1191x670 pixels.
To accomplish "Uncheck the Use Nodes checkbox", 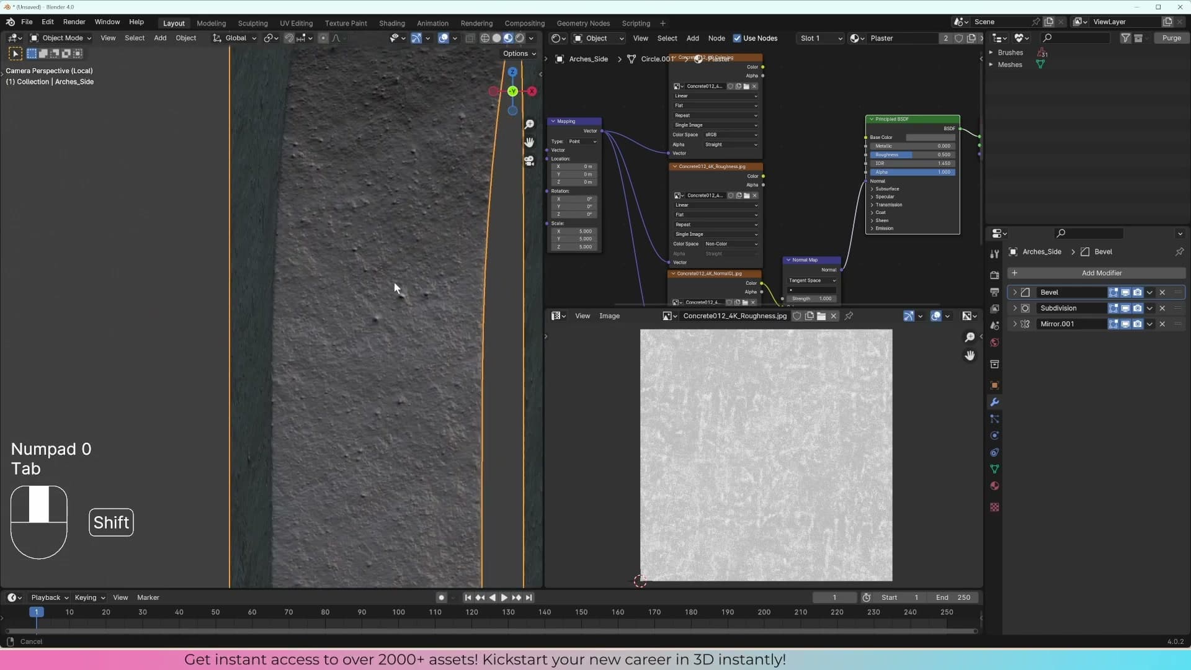I will pos(737,38).
